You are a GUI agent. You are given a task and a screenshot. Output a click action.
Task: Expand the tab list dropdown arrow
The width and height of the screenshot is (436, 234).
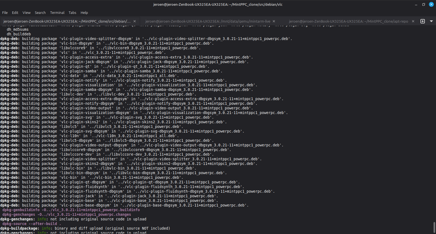pos(431,21)
